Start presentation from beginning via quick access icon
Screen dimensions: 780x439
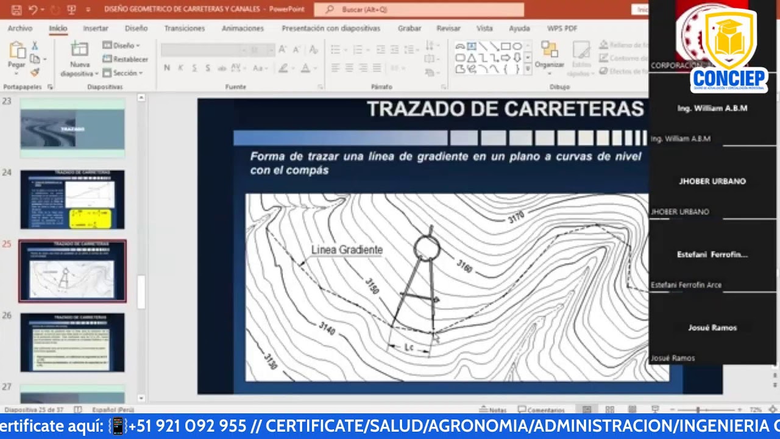click(x=71, y=10)
